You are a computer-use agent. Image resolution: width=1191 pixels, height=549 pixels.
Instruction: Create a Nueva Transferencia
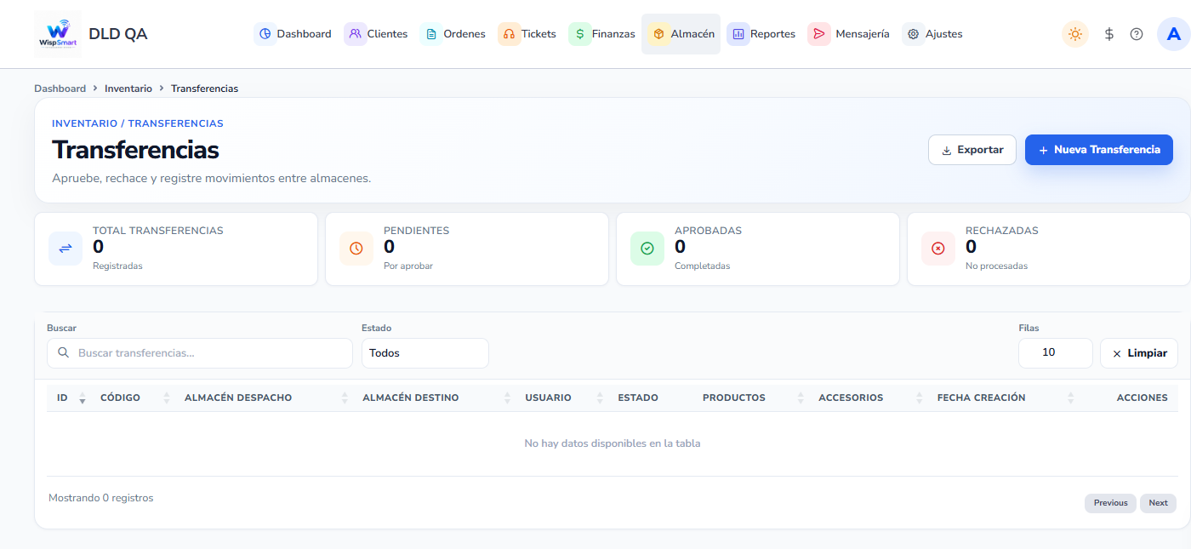[x=1099, y=150]
